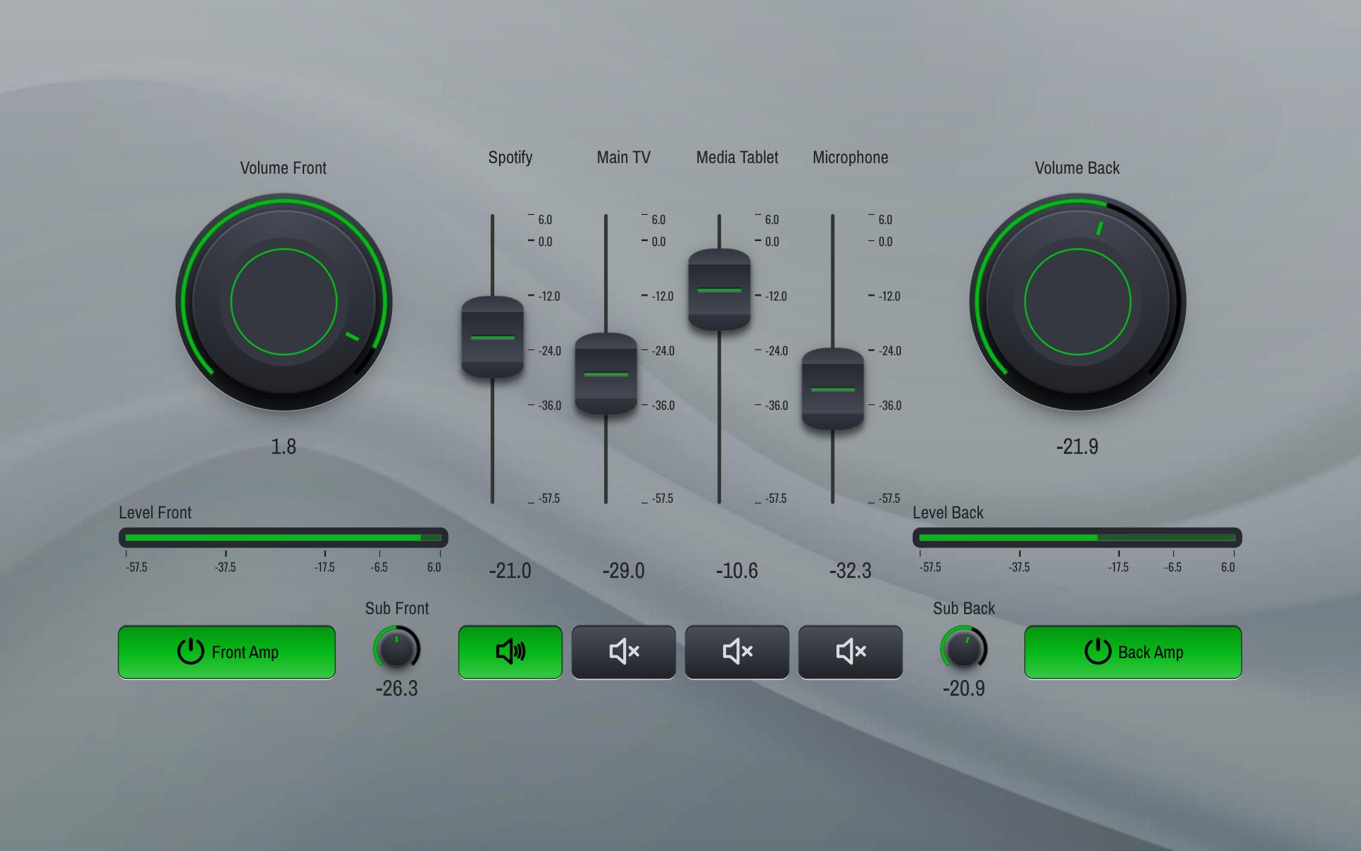Screen dimensions: 1361x851
Task: Click the Sub Front small knob
Action: [x=396, y=648]
